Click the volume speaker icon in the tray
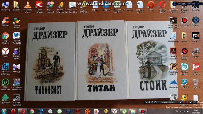 [x=188, y=111]
